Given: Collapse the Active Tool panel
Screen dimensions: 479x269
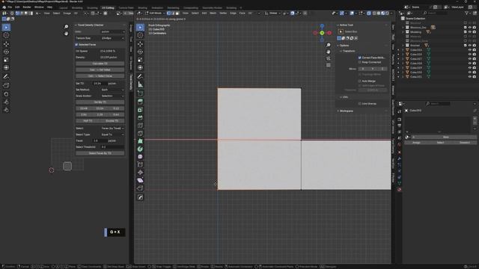Looking at the screenshot, I should [x=346, y=25].
